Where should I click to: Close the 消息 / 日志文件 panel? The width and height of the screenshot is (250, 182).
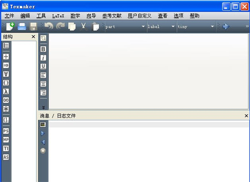[x=246, y=116]
